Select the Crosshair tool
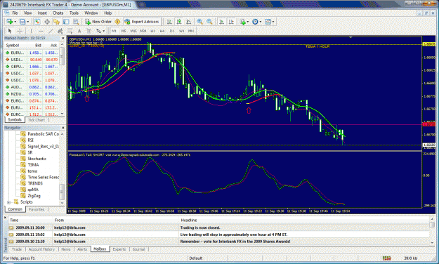Image resolution: width=439 pixels, height=264 pixels. coord(20,31)
